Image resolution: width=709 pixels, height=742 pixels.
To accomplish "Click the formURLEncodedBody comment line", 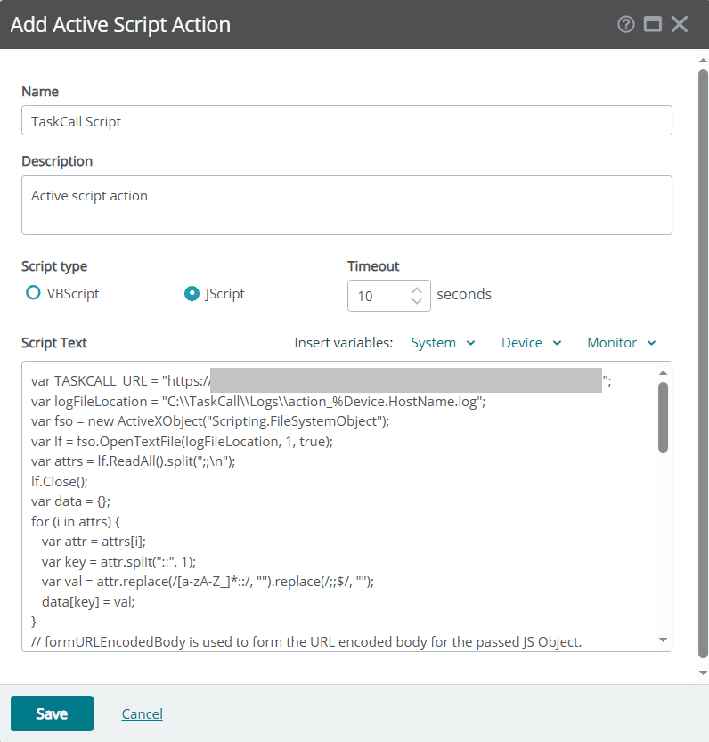I will tap(306, 641).
